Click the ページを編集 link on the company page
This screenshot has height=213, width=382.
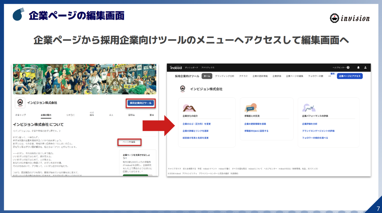tap(129, 142)
